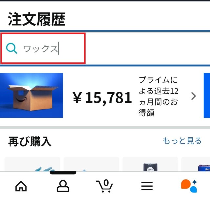Tap the 注文履歴 page heading
Viewport: 210px width, 199px height.
37,19
